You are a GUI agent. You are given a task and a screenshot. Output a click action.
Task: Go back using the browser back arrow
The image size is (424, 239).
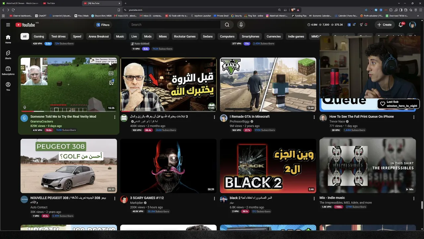click(3, 10)
